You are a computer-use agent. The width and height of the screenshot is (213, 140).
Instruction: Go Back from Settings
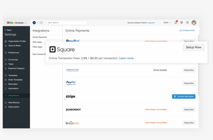point(8,30)
